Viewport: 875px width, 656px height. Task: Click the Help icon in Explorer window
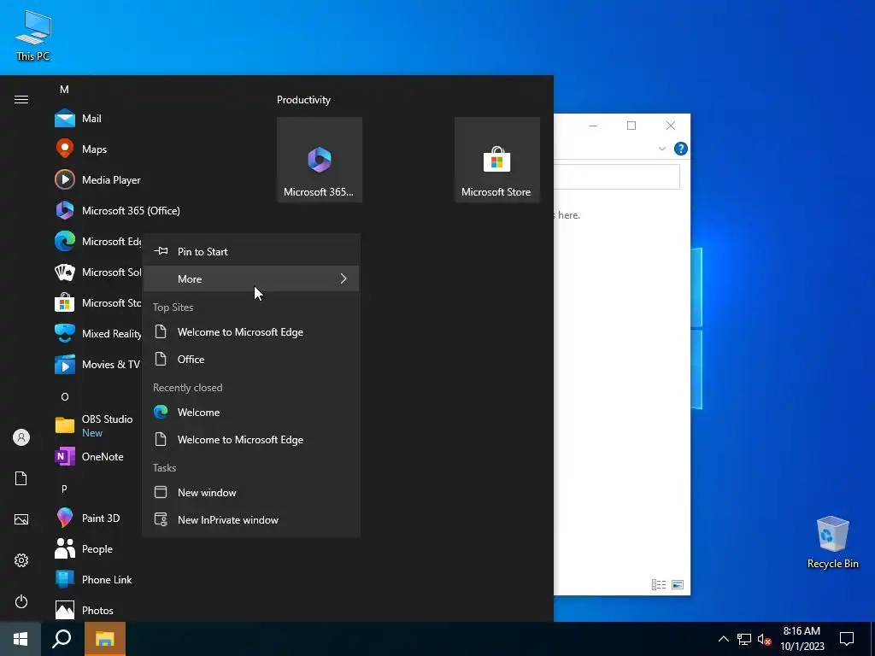[x=681, y=149]
